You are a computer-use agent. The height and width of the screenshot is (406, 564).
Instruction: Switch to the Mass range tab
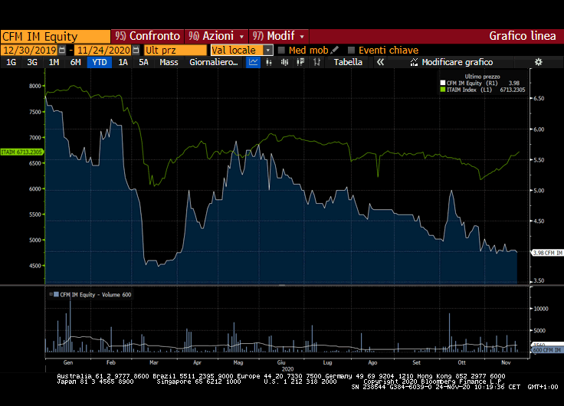pos(169,62)
